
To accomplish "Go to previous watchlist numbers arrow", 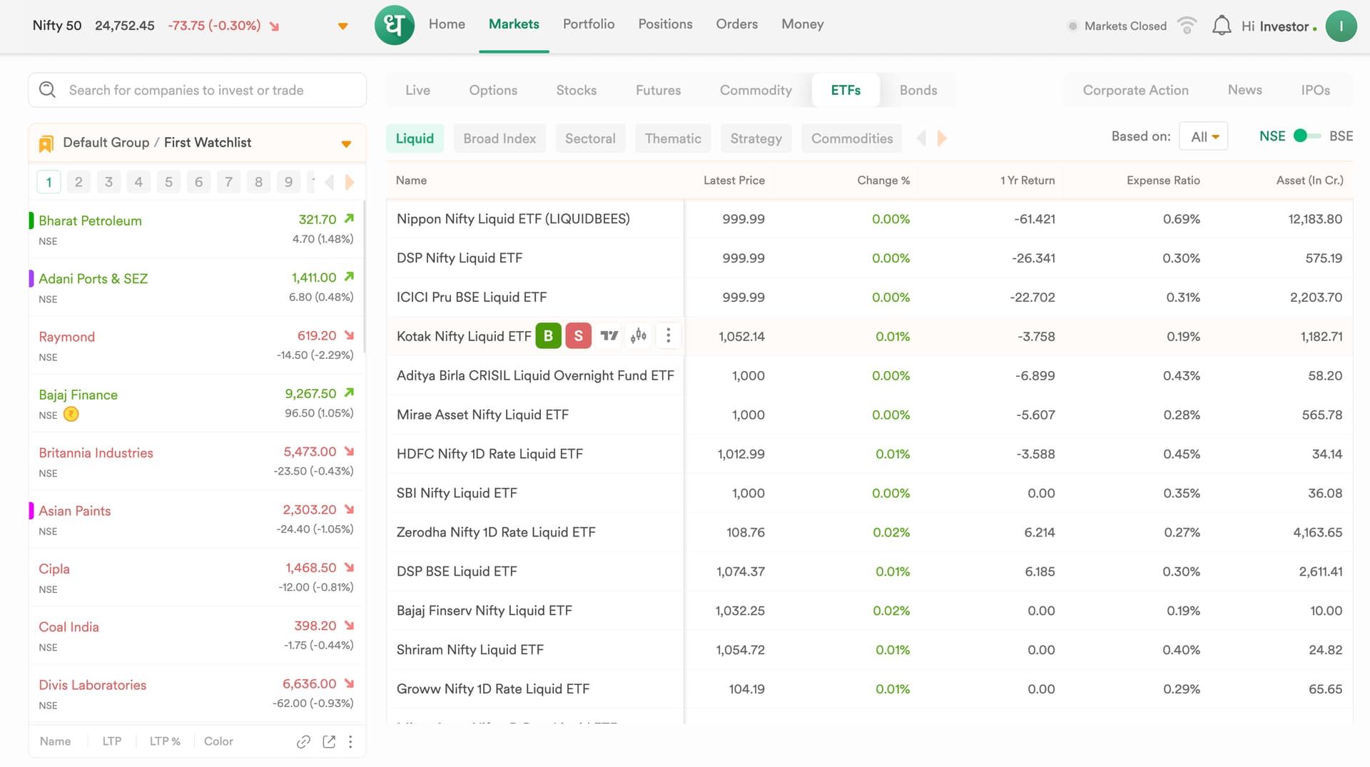I will point(329,183).
